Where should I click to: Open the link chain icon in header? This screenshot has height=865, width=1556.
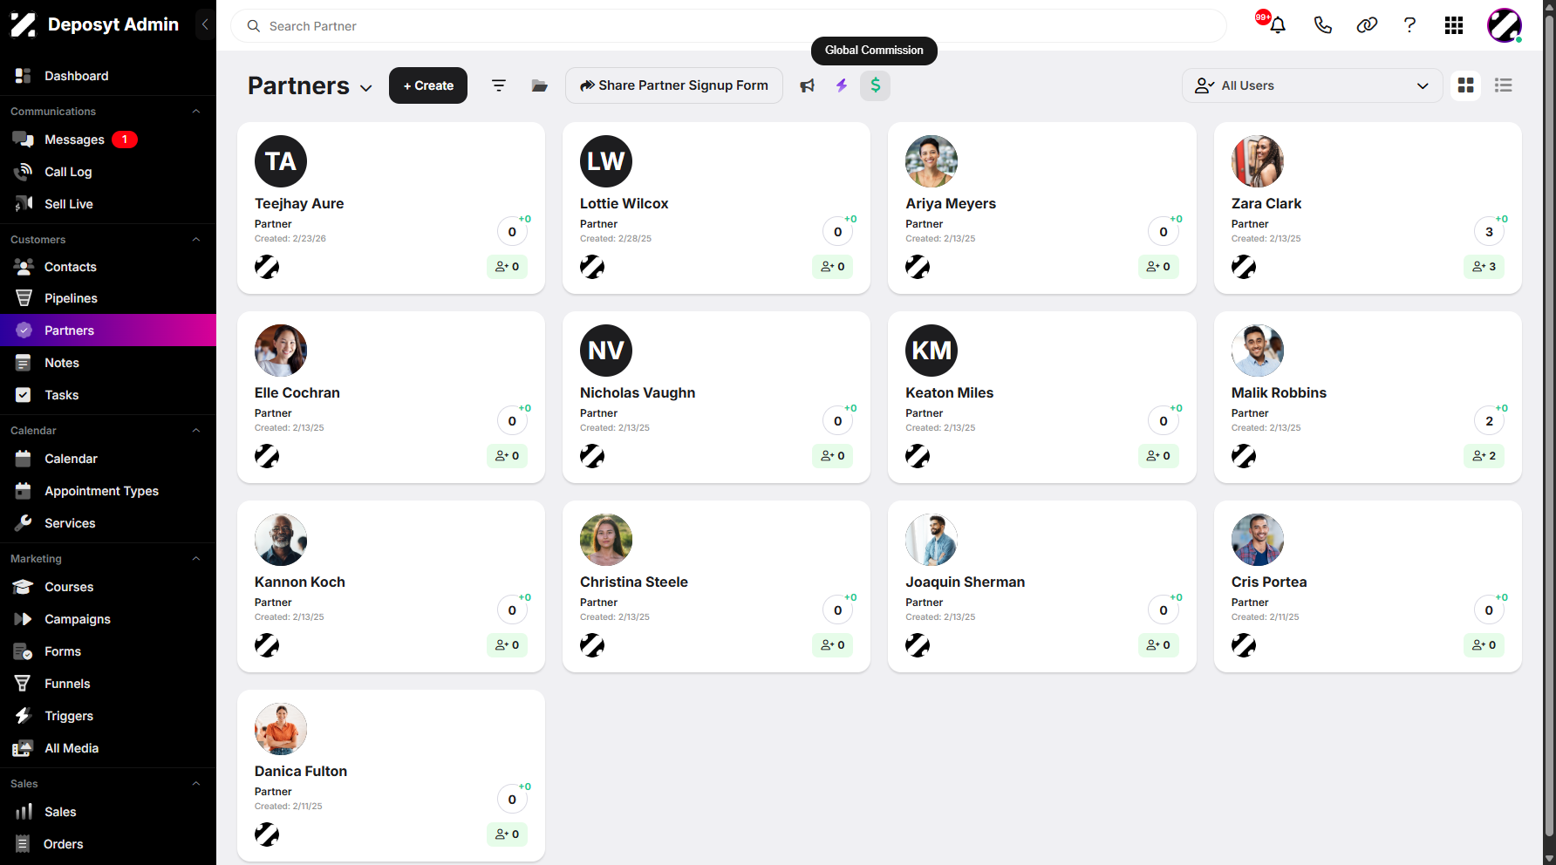click(x=1367, y=25)
